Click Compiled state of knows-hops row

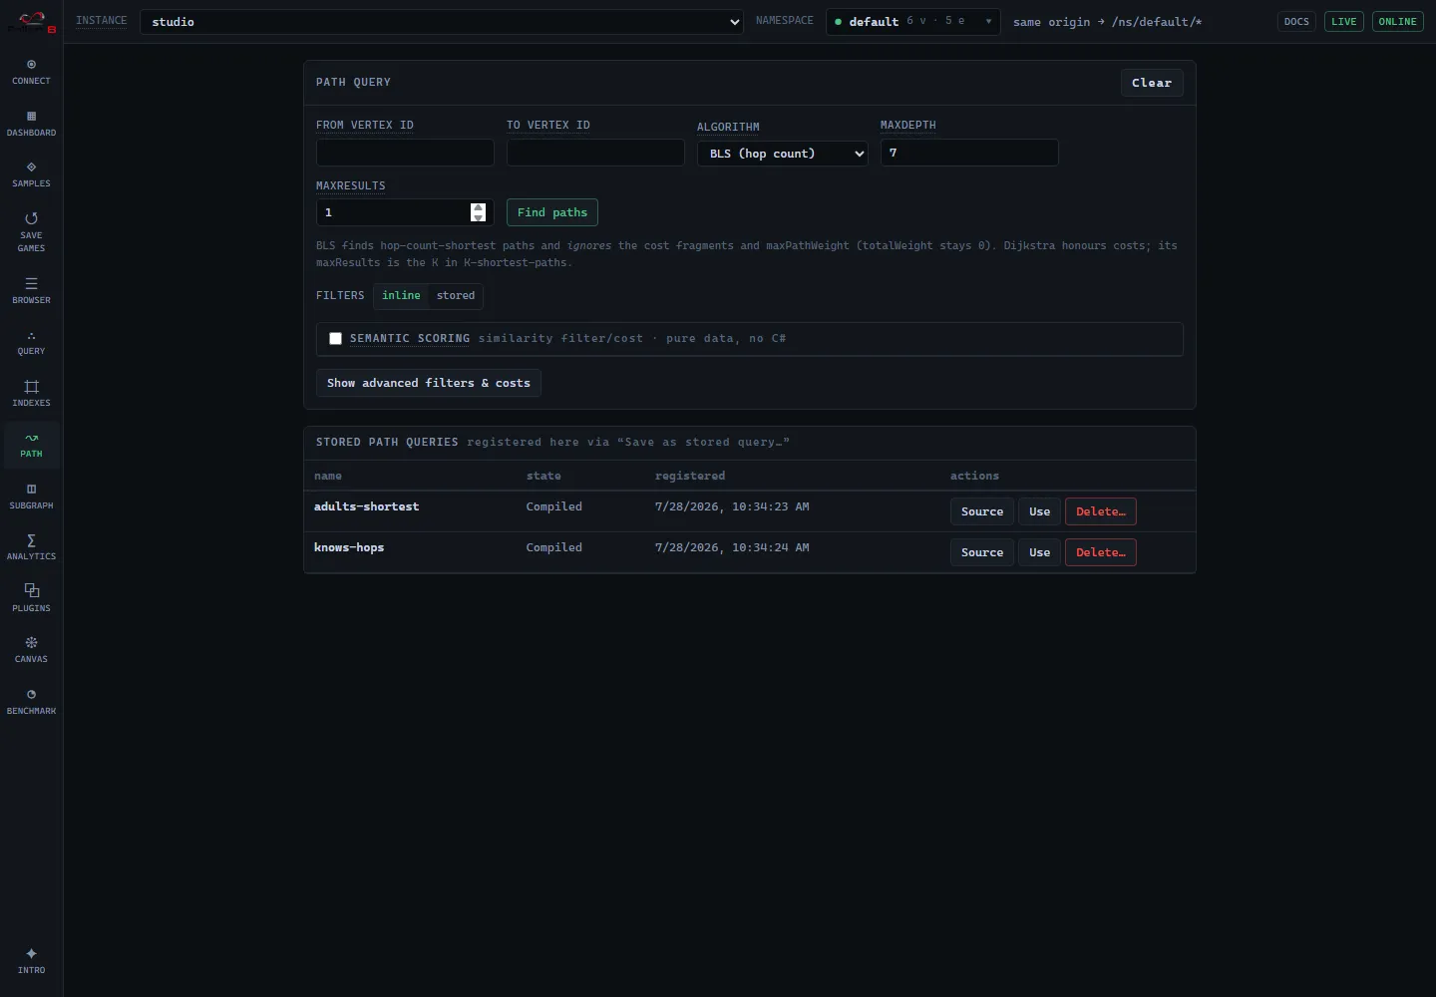coord(554,548)
